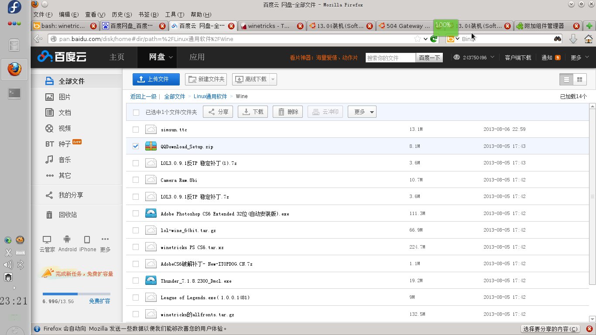The width and height of the screenshot is (596, 335).
Task: Open the Baidu Yun logo
Action: [x=61, y=57]
